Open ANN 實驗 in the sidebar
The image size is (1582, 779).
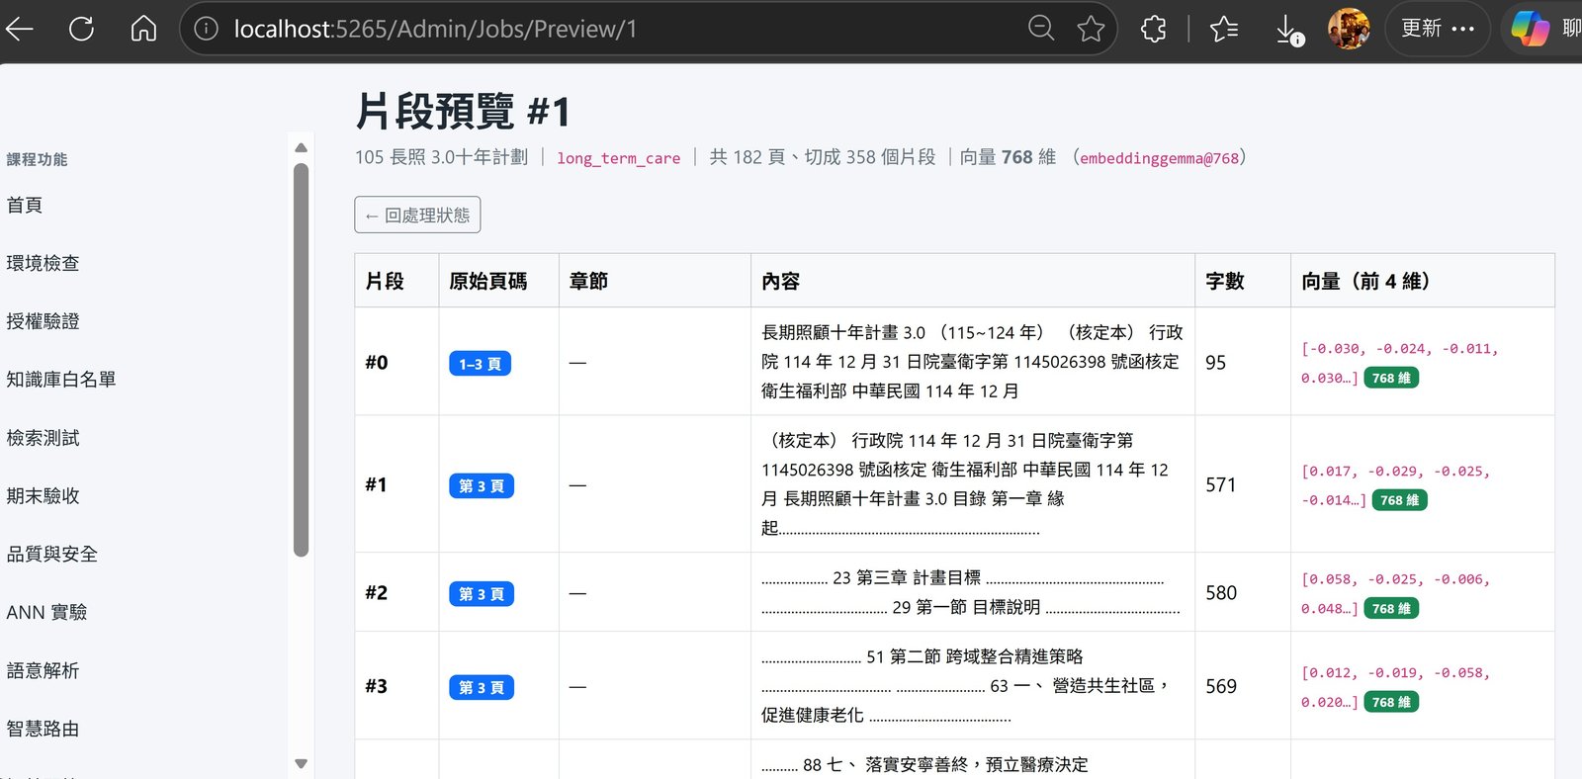(x=46, y=613)
